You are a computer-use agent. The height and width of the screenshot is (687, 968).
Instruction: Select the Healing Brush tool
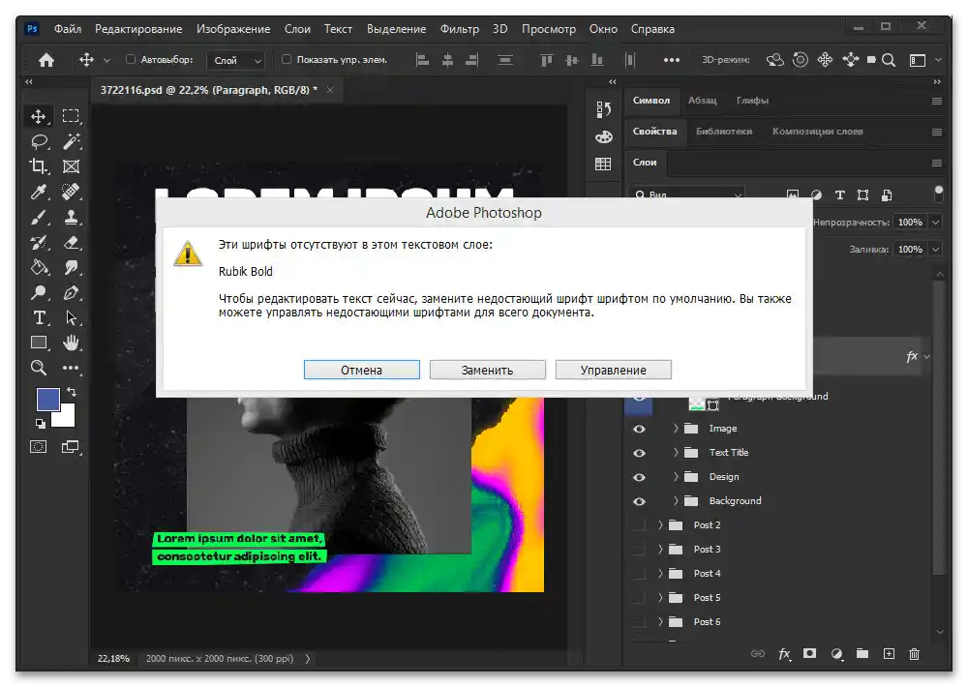[x=71, y=192]
